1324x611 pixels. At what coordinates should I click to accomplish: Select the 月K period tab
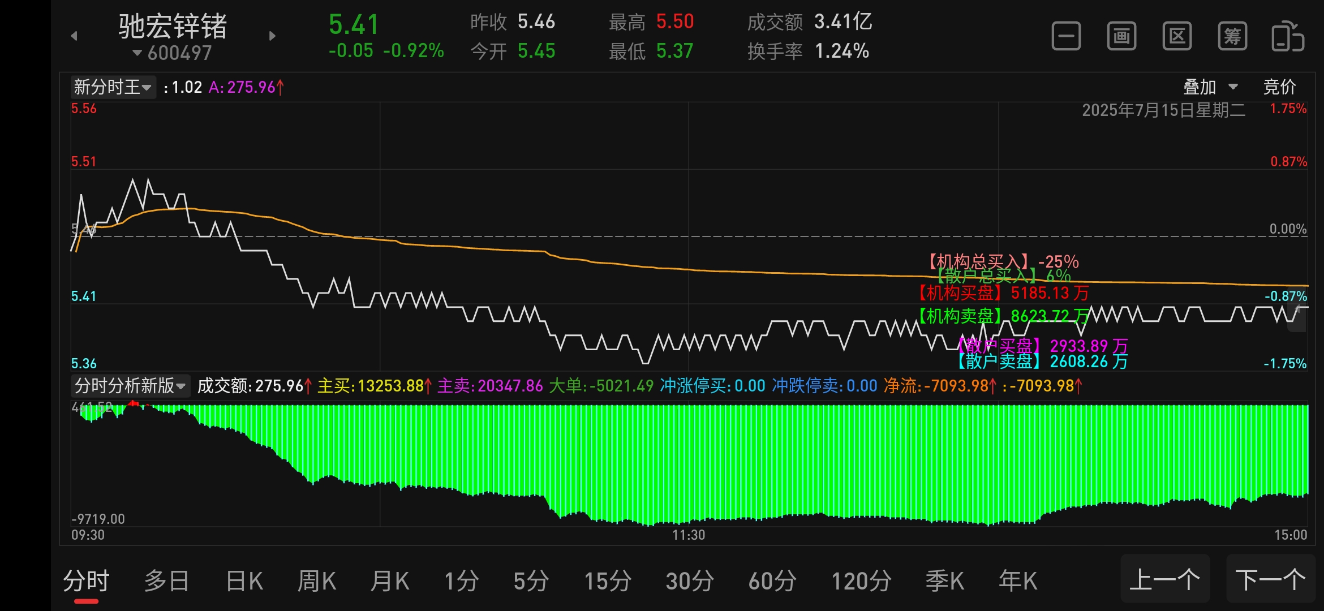(x=389, y=582)
